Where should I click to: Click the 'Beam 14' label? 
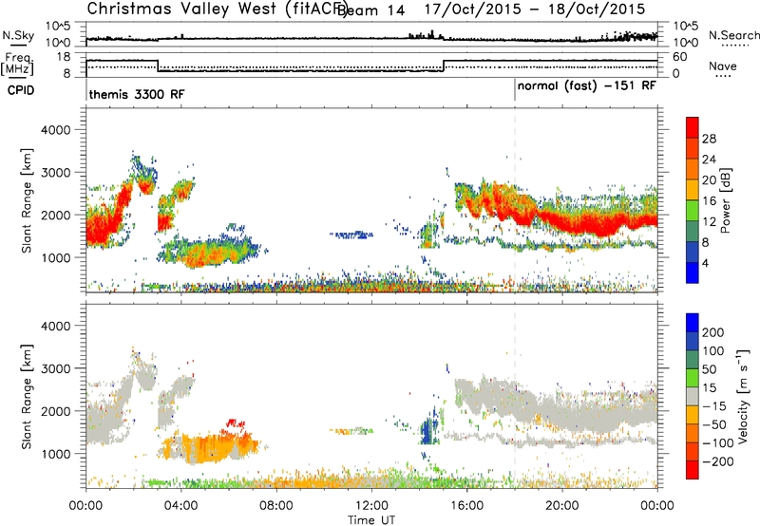click(370, 10)
